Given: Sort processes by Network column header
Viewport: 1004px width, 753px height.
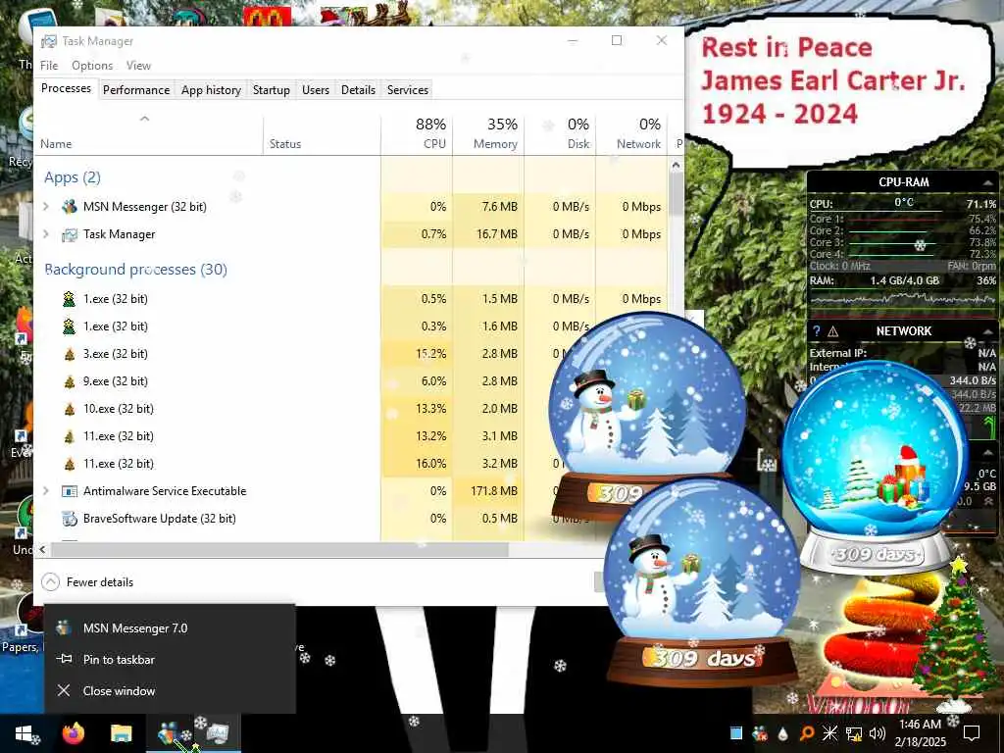Looking at the screenshot, I should (632, 133).
